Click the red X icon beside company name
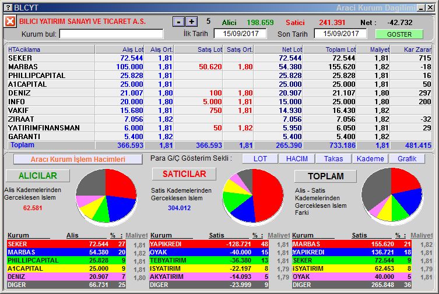 [10, 21]
